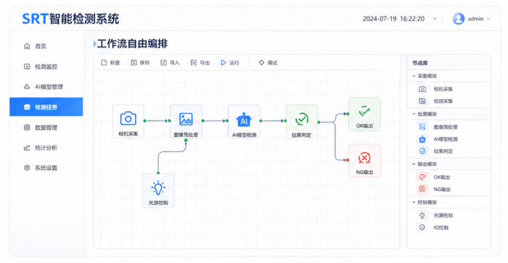
Task: Click the 运行 run button
Action: (x=230, y=62)
